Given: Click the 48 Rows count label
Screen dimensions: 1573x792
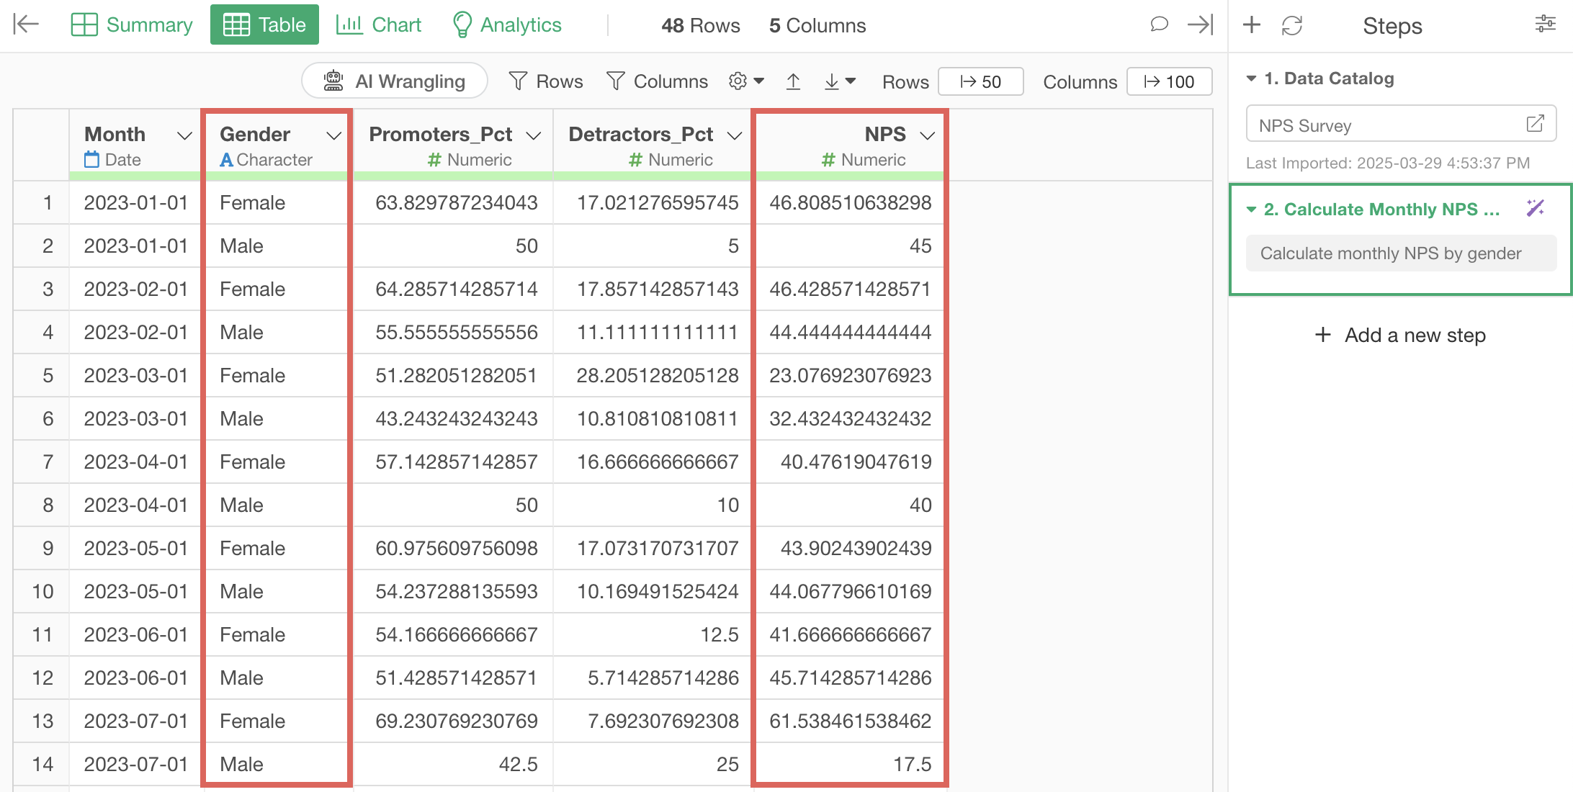Looking at the screenshot, I should 701,25.
